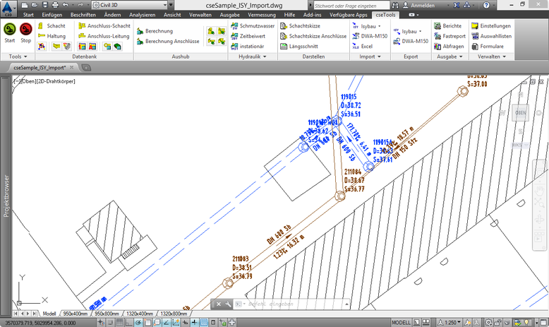Expand the Tools panel dropdown
Viewport: 549px width, 327px height.
(18, 57)
